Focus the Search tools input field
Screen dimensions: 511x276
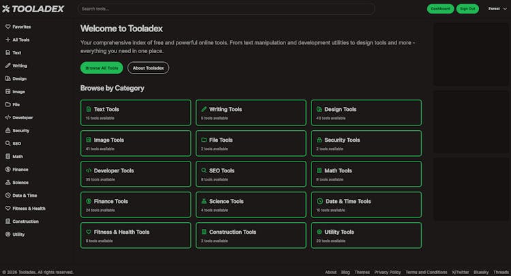pyautogui.click(x=226, y=9)
